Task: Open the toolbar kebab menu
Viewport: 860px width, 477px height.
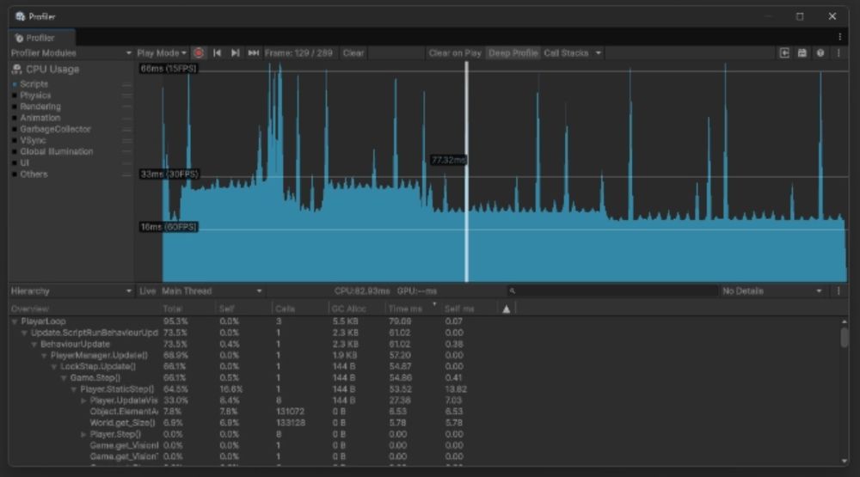Action: point(838,53)
